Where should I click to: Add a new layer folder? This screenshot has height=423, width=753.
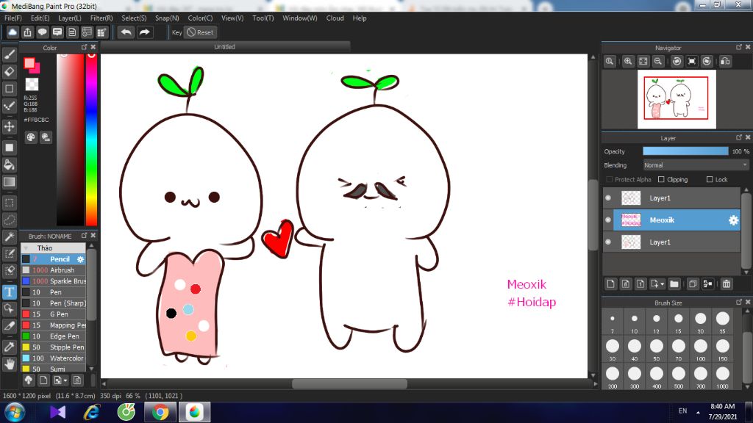(674, 284)
